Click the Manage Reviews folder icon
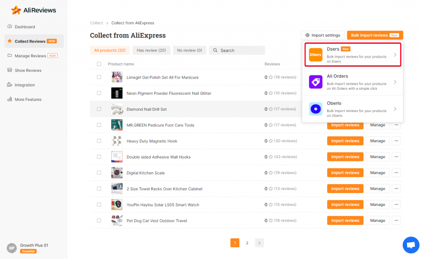 pyautogui.click(x=10, y=56)
